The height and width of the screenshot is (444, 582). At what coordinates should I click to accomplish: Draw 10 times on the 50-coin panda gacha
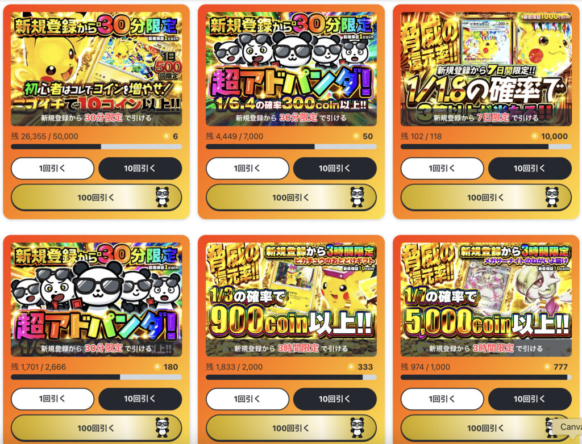335,169
